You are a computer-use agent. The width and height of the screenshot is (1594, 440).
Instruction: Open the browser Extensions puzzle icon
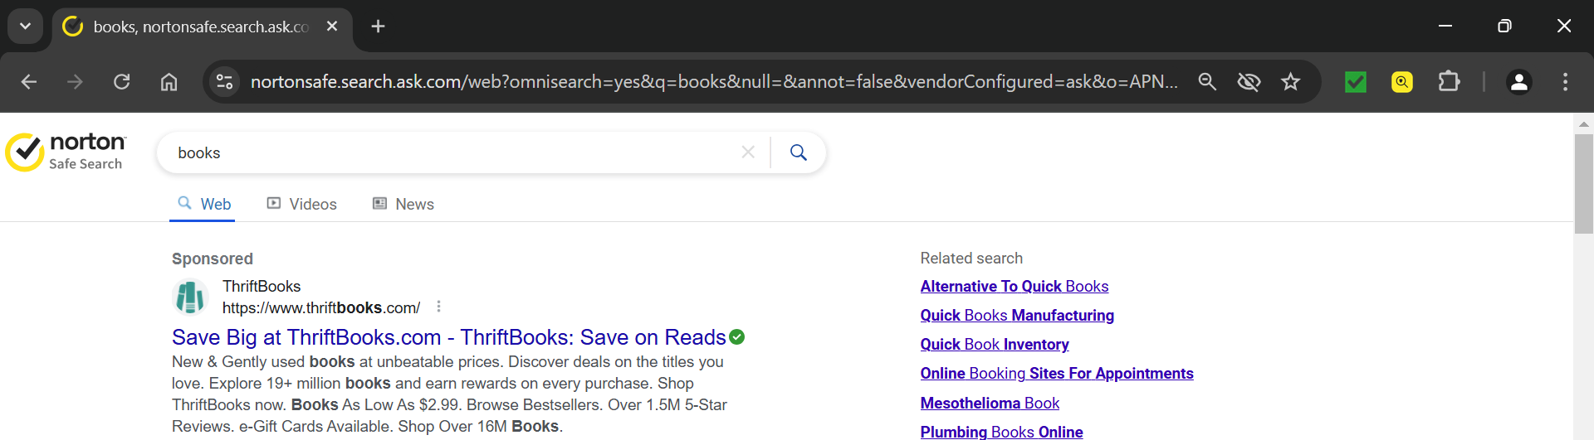tap(1449, 82)
